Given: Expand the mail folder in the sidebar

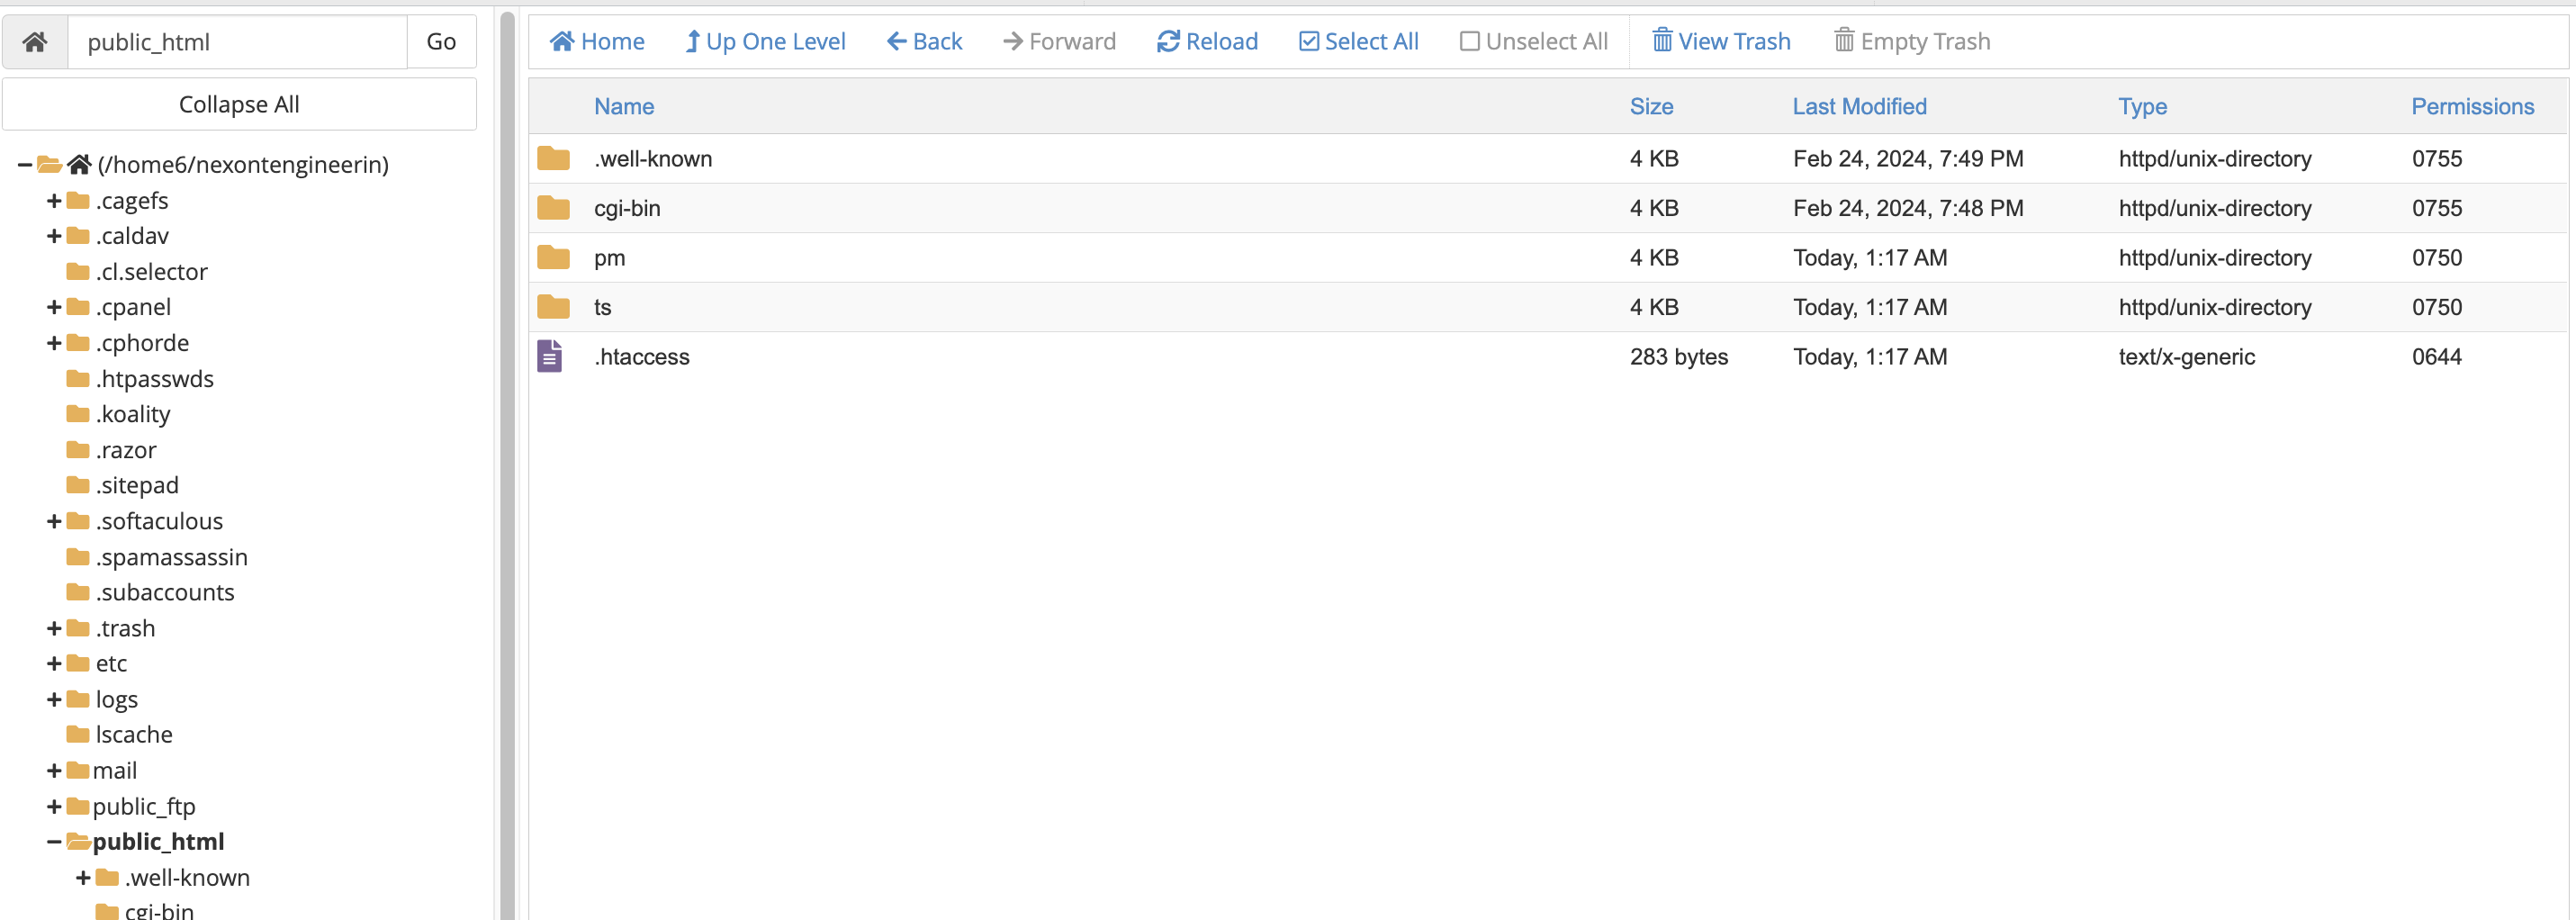Looking at the screenshot, I should click(x=54, y=771).
